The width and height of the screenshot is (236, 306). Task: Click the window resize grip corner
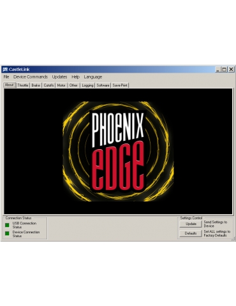(x=233, y=239)
